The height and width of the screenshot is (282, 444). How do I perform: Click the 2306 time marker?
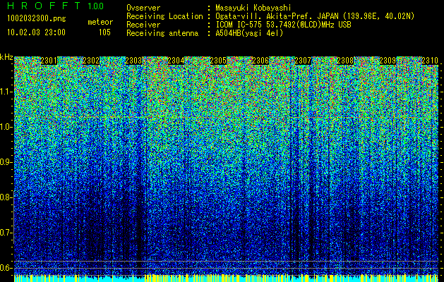tap(260, 61)
